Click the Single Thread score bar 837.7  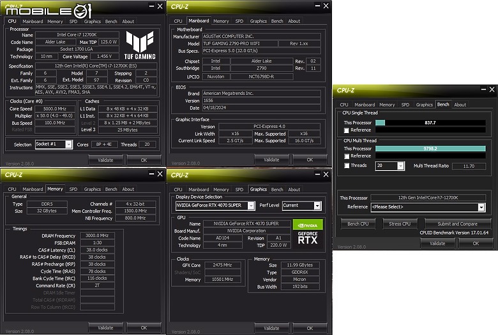click(430, 123)
